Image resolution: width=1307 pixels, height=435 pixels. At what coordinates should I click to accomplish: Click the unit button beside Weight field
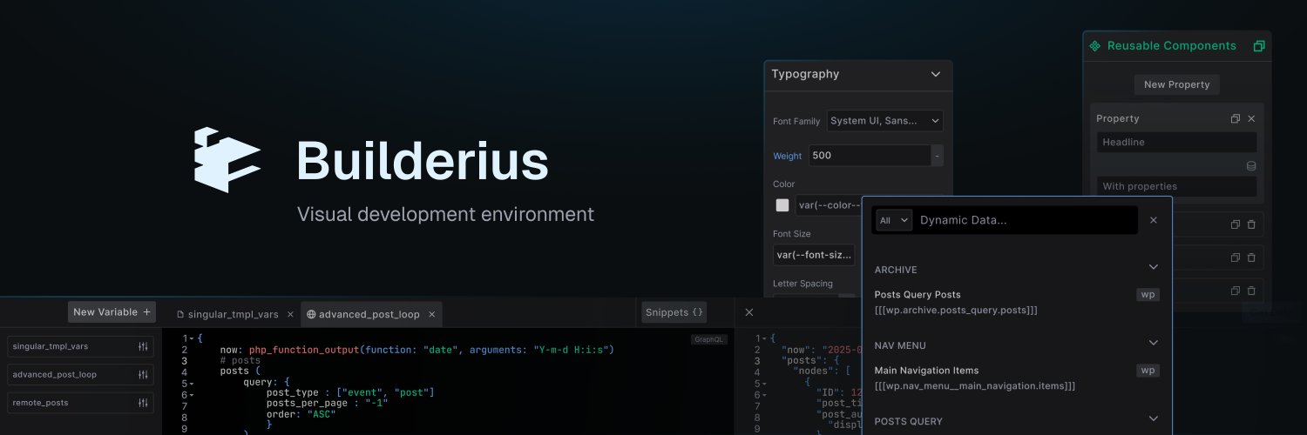pos(937,156)
